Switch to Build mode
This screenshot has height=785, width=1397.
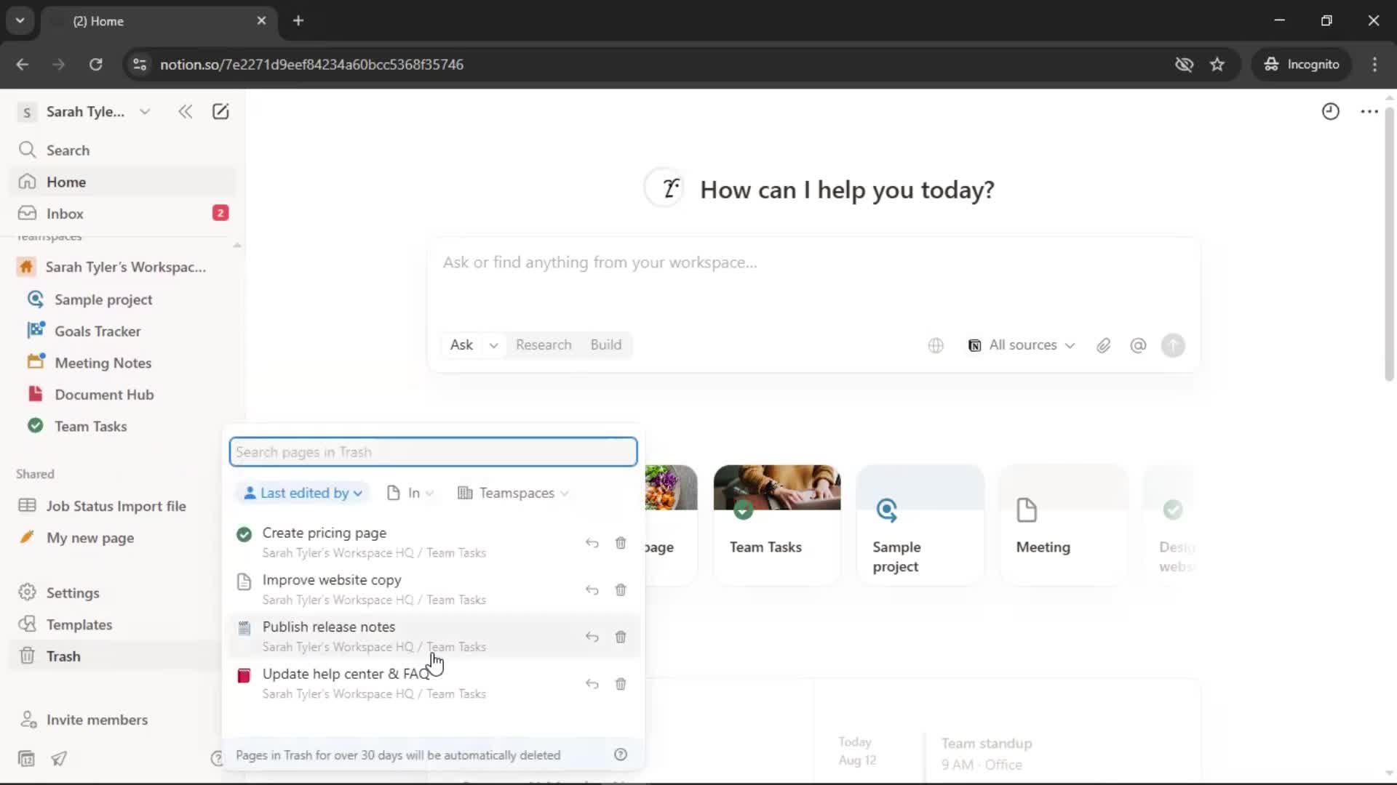click(x=606, y=345)
